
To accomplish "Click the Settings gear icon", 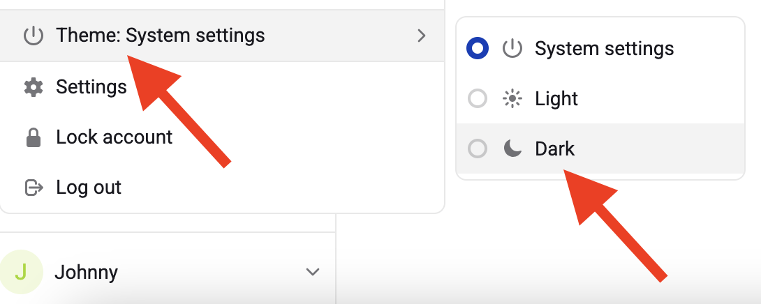I will point(33,87).
